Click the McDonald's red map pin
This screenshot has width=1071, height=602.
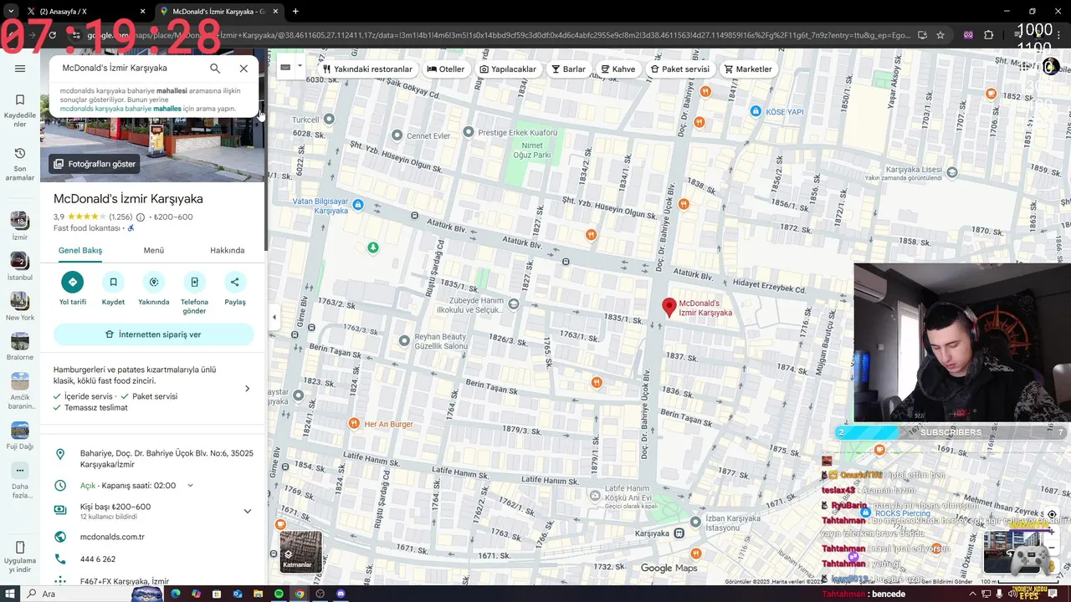point(669,307)
